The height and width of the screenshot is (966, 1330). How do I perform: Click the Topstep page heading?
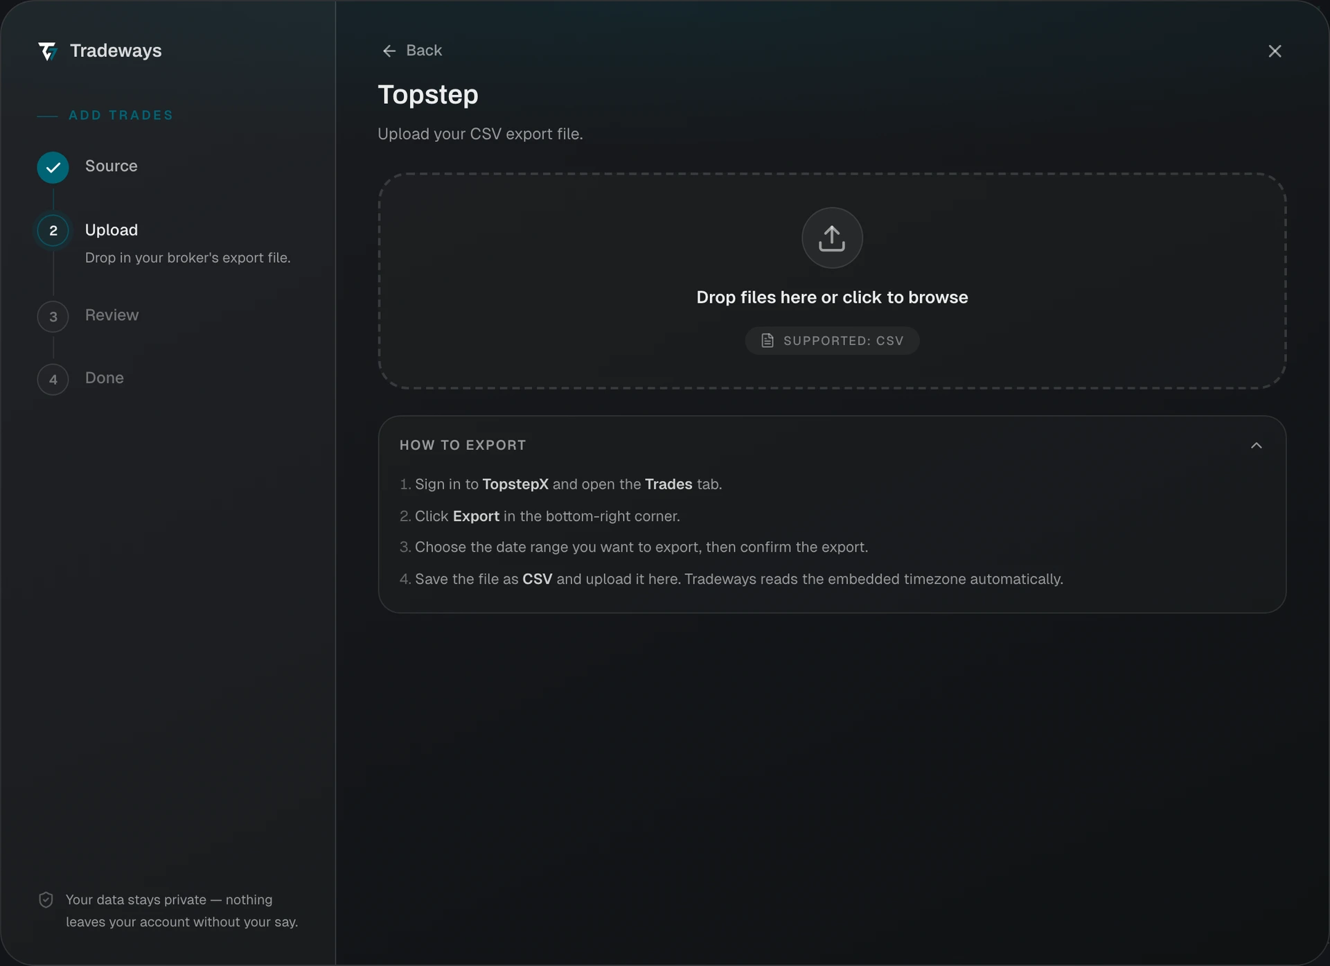click(x=428, y=95)
